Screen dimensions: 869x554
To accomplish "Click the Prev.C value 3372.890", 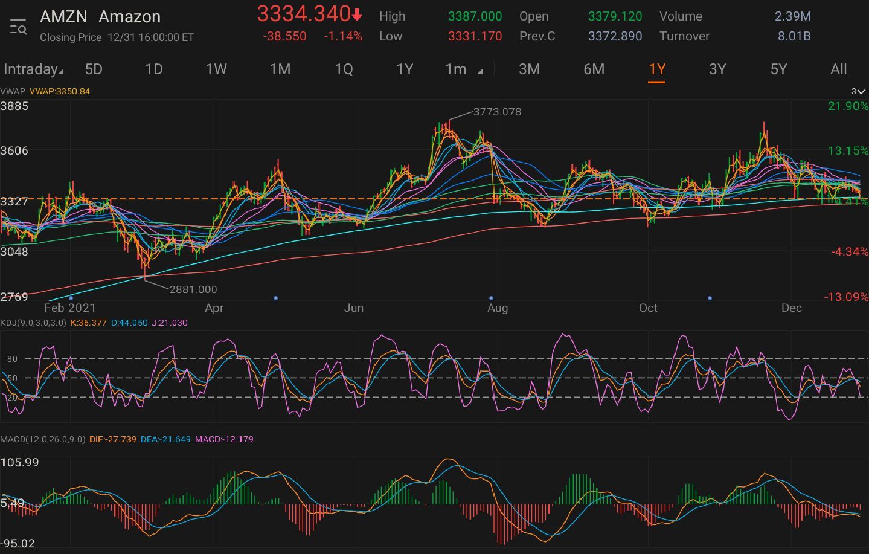I will tap(615, 36).
